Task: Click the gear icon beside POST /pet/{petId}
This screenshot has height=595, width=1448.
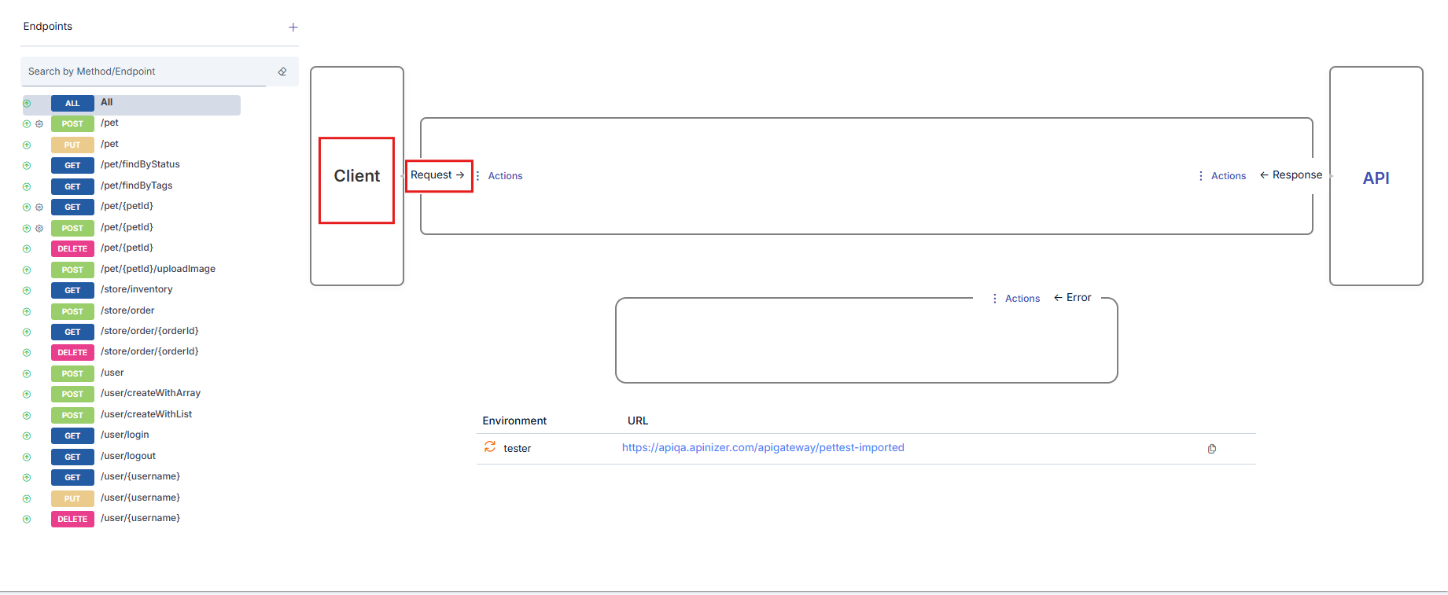Action: 39,229
